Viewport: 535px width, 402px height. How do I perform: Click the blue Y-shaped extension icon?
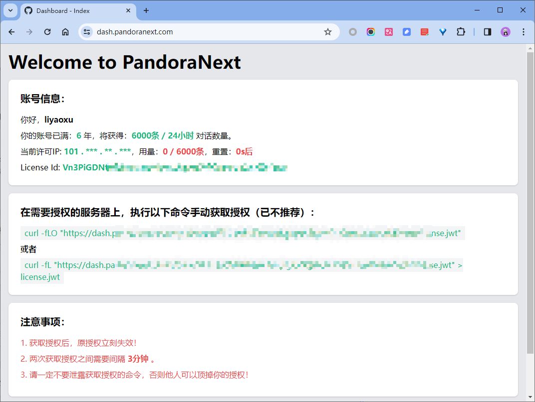point(443,32)
